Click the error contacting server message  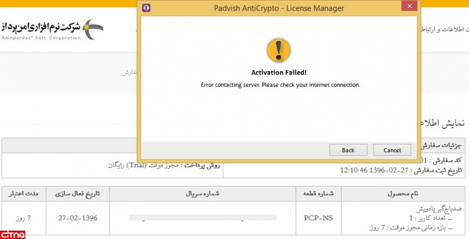[280, 85]
